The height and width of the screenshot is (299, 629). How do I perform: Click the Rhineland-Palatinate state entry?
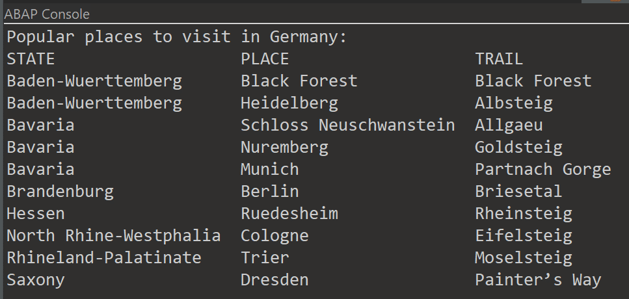click(104, 257)
